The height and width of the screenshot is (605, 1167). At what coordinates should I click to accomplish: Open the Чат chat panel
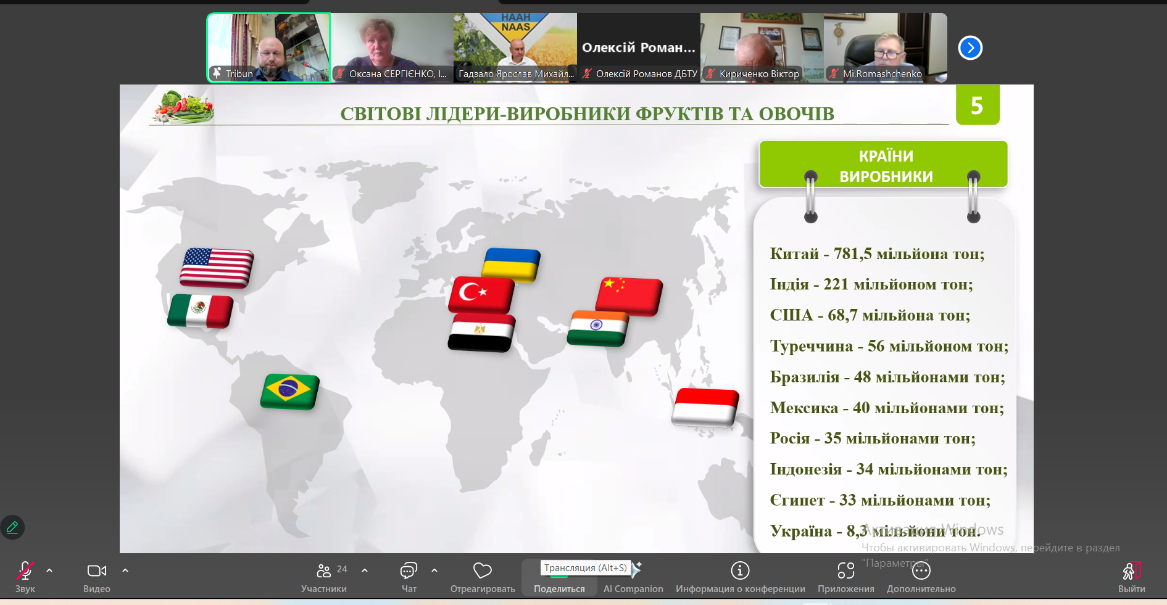(409, 577)
